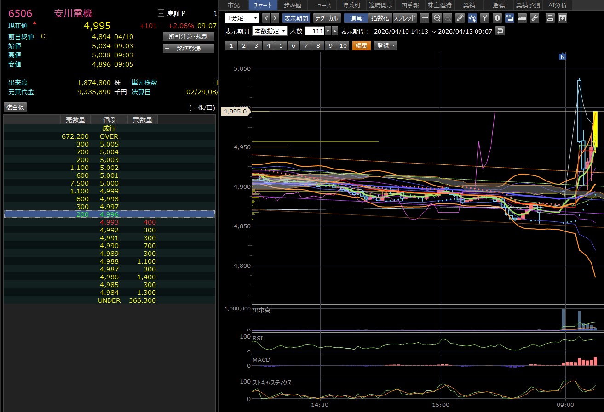Reset display period with the return arrow icon
Image resolution: width=604 pixels, height=412 pixels.
(500, 31)
